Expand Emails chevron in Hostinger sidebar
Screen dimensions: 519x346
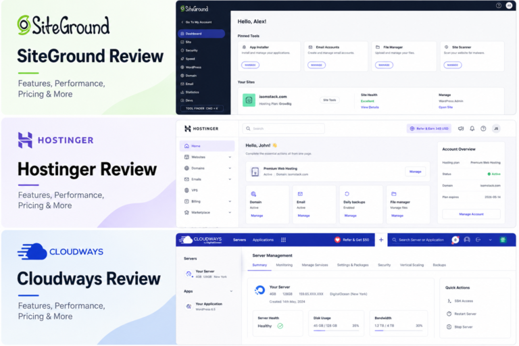(230, 179)
